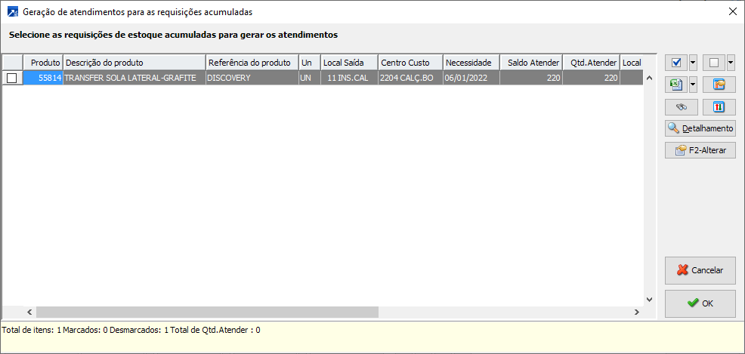Select the 11 INS.CAL cell
This screenshot has height=354, width=745.
pos(349,78)
